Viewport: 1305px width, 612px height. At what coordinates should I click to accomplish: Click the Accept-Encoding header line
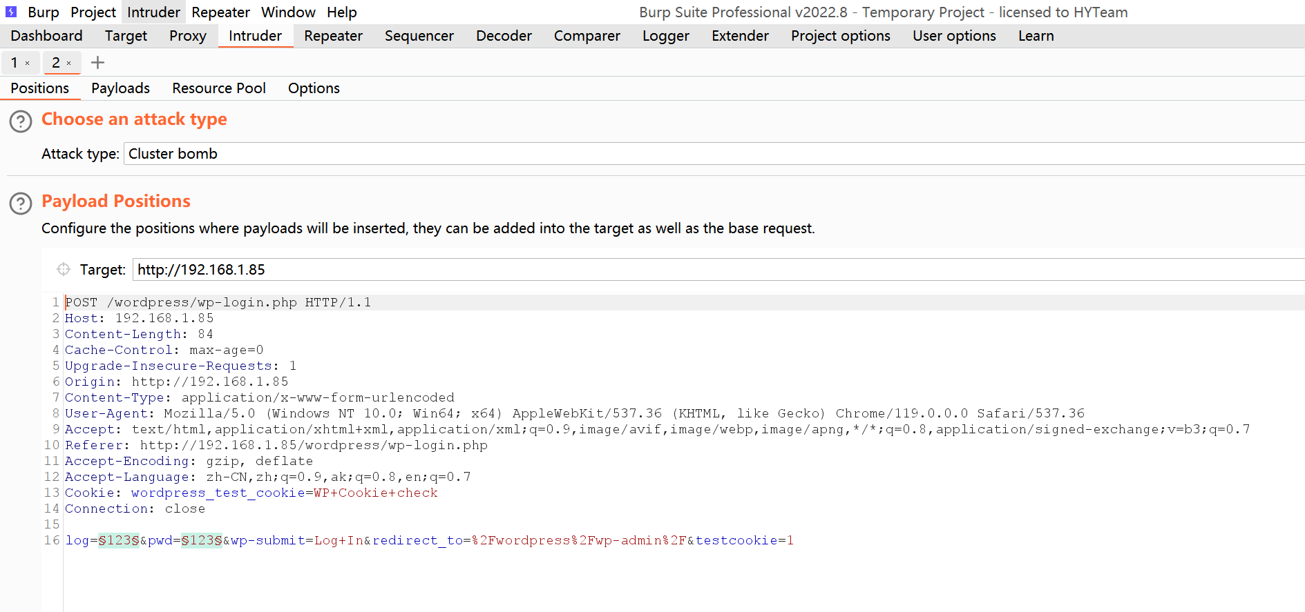click(x=189, y=461)
